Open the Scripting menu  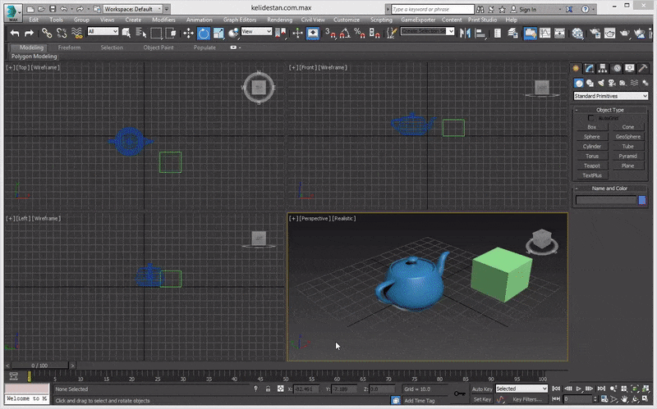pos(381,20)
